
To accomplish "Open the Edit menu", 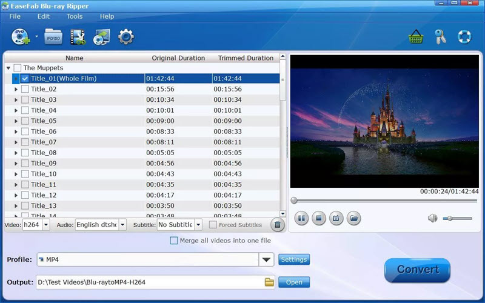I will pyautogui.click(x=44, y=16).
